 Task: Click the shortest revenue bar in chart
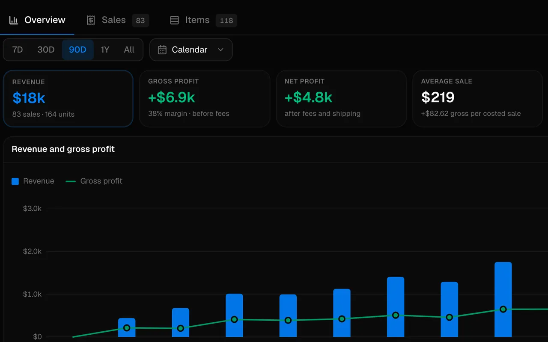point(127,327)
